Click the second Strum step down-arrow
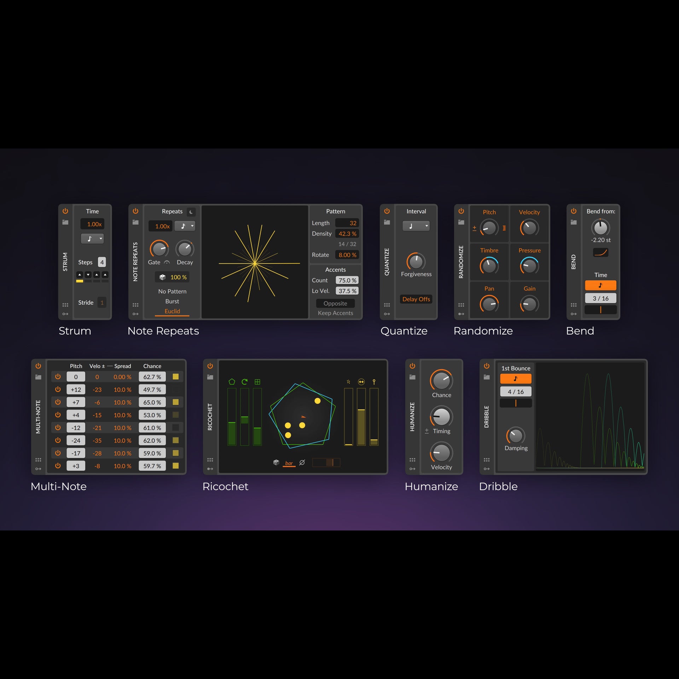 (88, 275)
